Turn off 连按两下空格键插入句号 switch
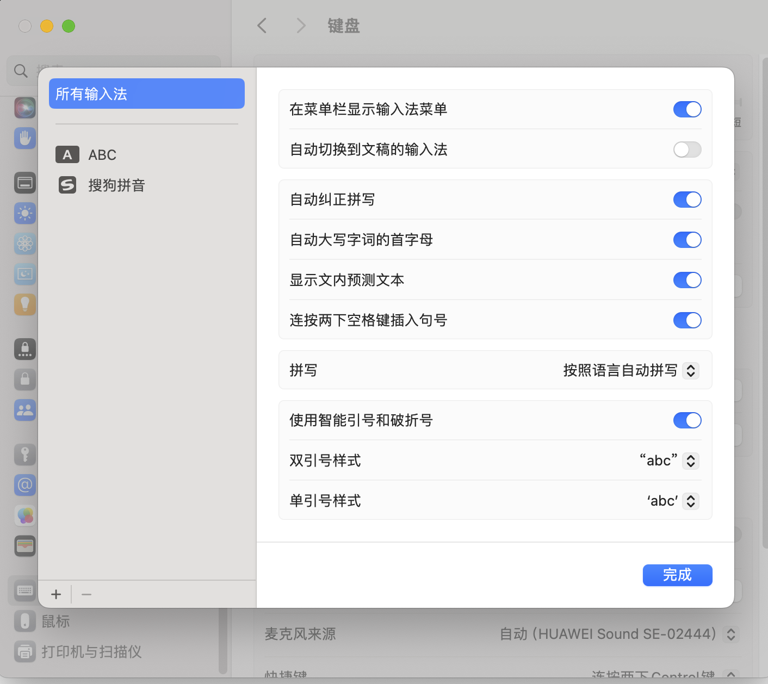Image resolution: width=768 pixels, height=684 pixels. click(x=687, y=320)
